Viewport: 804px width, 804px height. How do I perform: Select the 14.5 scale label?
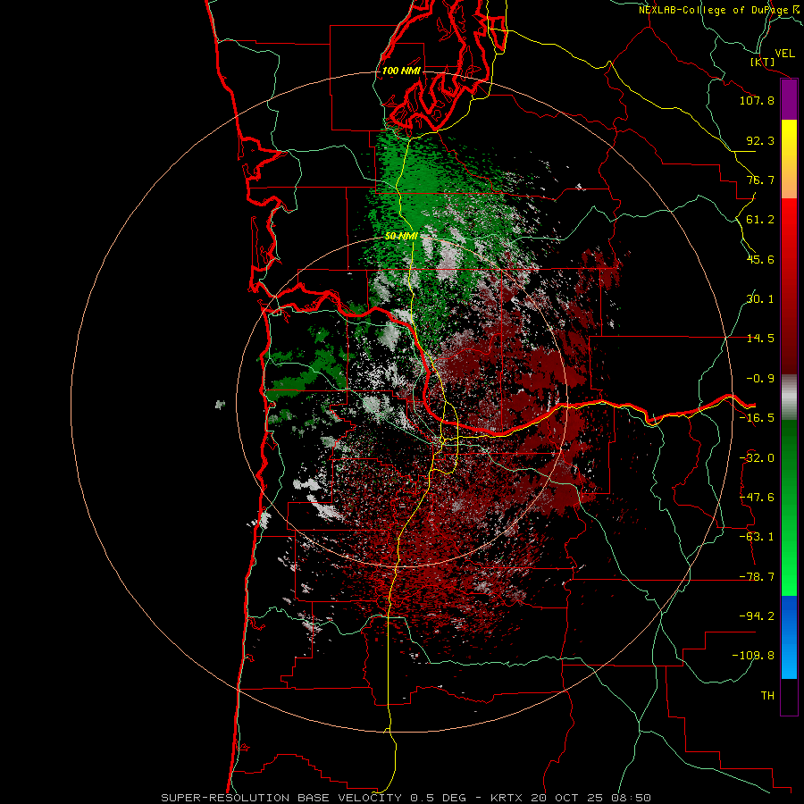(760, 339)
